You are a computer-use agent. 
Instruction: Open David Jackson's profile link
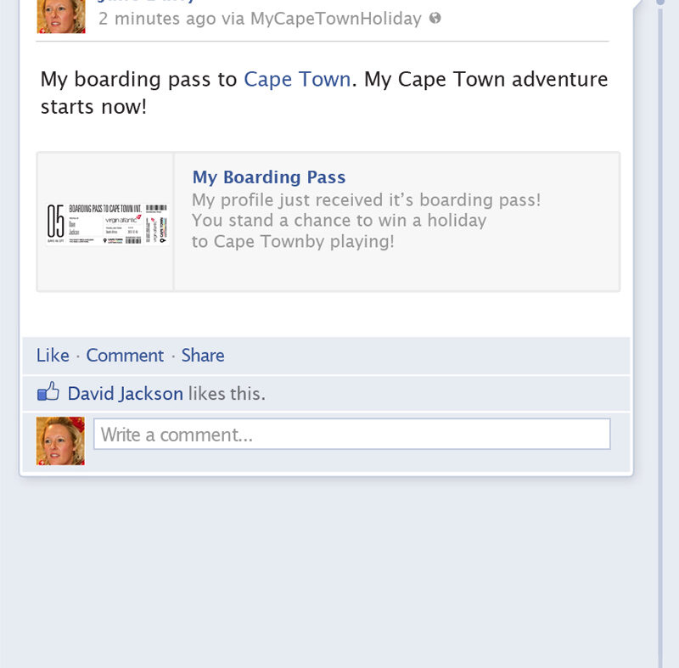(x=125, y=393)
